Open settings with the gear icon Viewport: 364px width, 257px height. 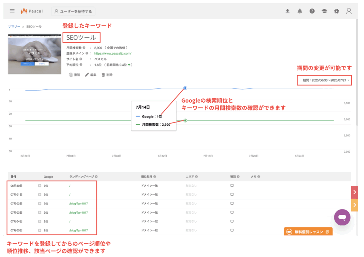(x=336, y=11)
